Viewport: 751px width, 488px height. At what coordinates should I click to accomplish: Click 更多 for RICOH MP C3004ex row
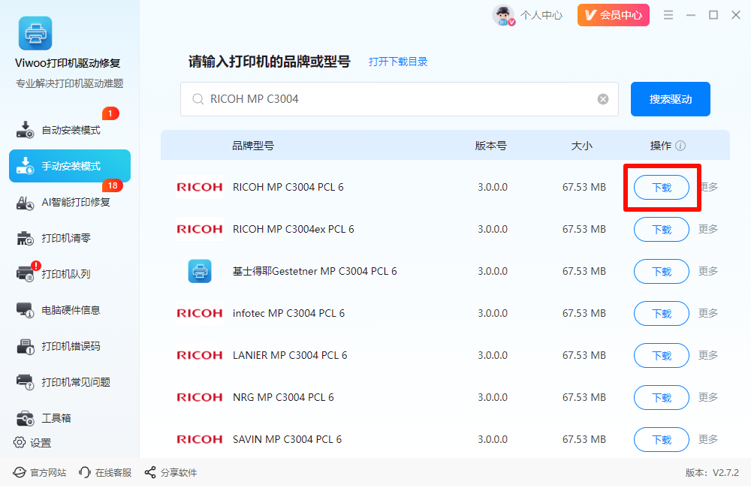tap(708, 229)
